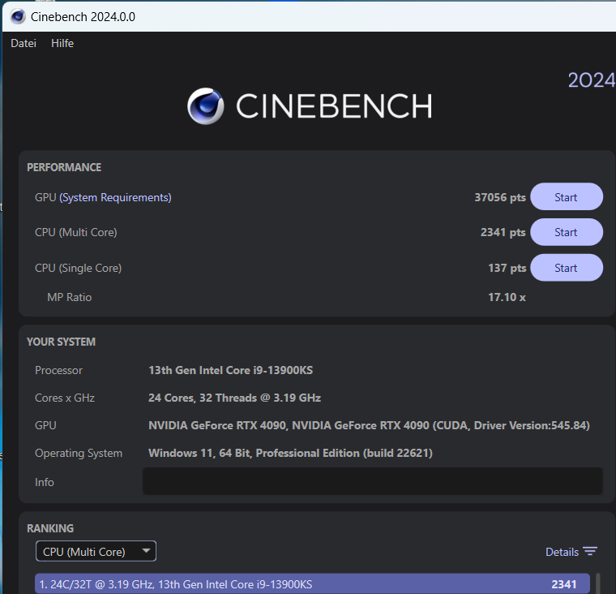This screenshot has height=594, width=616.
Task: Click the Info input field
Action: click(372, 481)
